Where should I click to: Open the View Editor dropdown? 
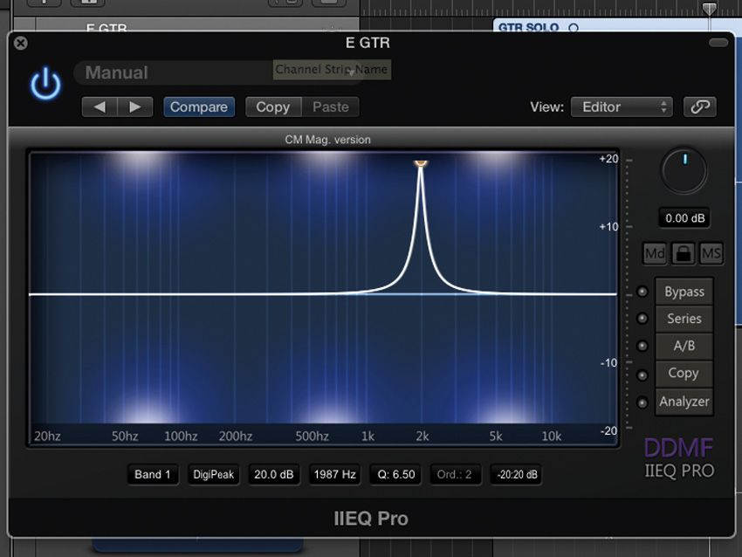(622, 107)
